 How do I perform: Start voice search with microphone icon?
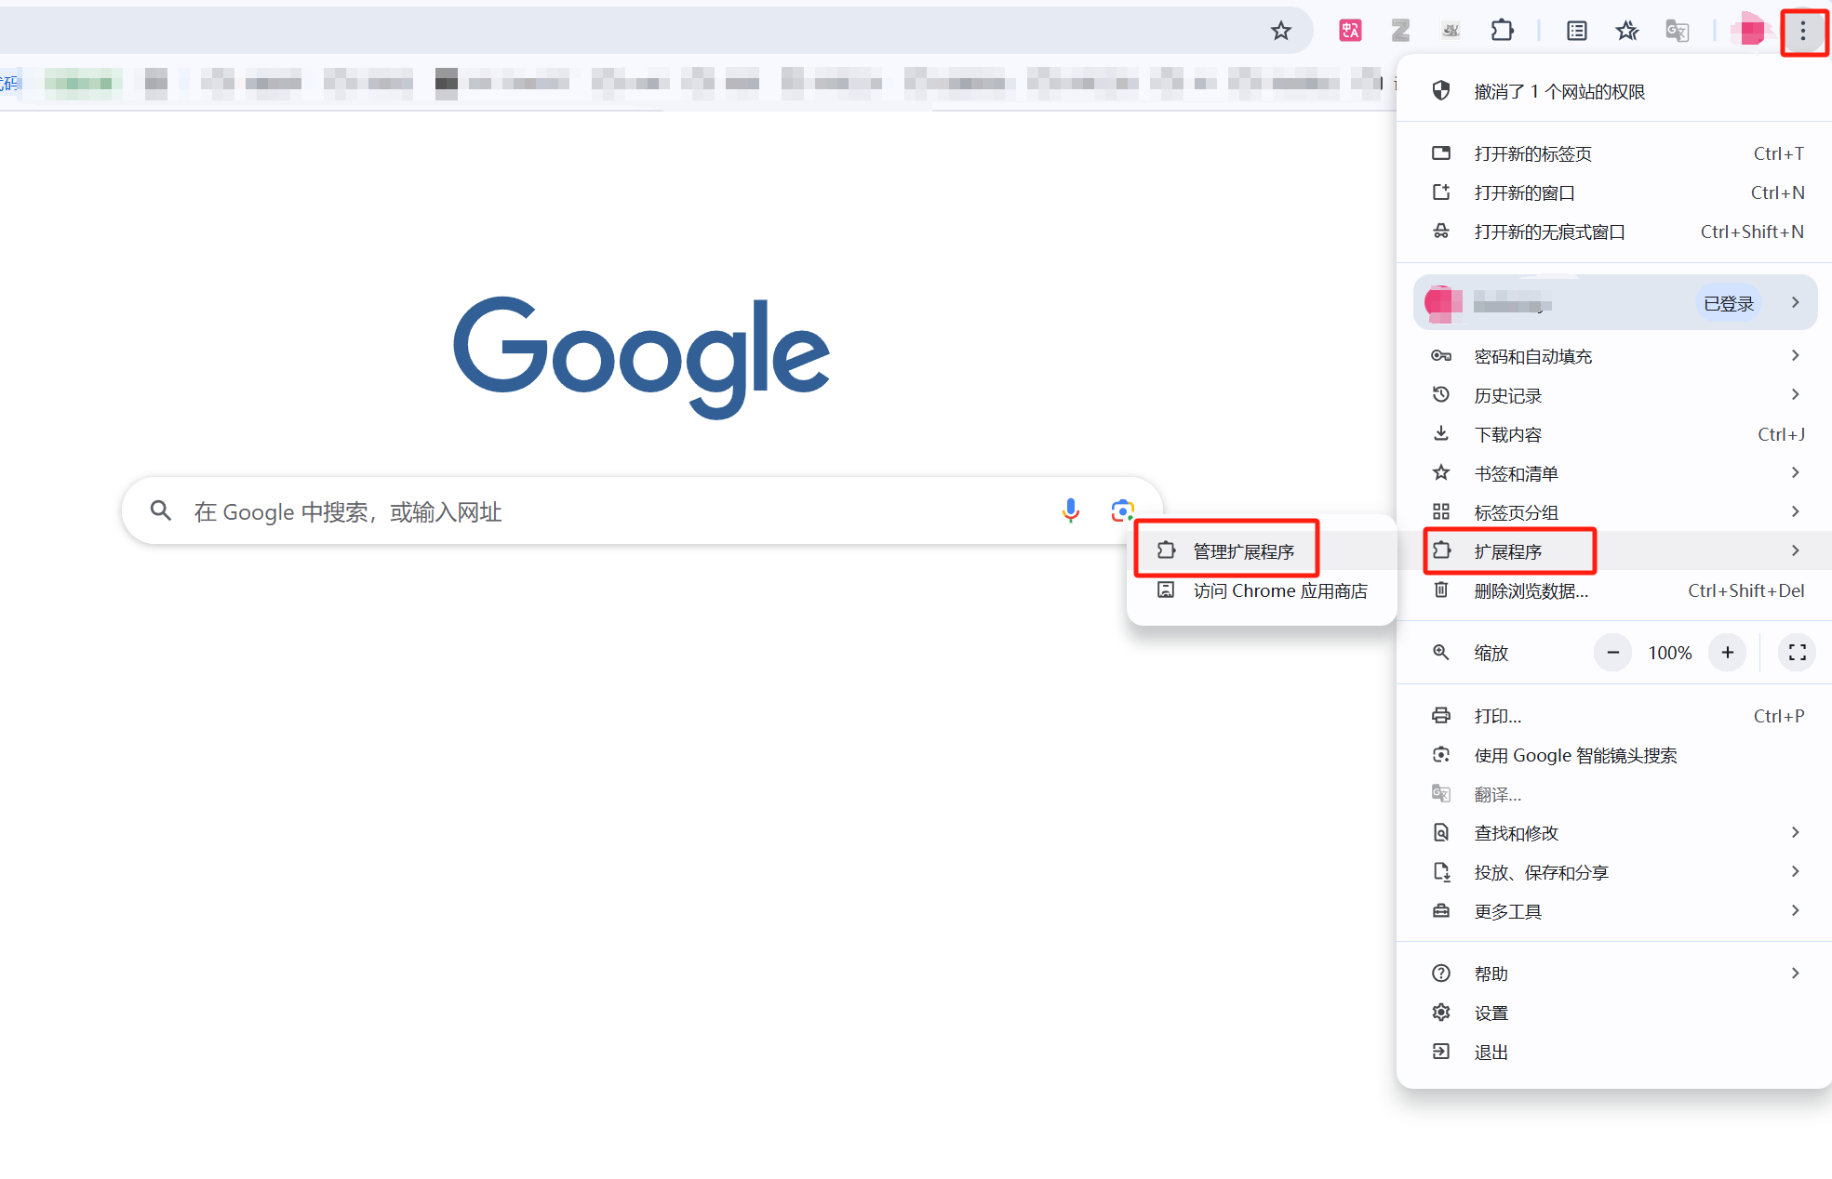click(1071, 510)
